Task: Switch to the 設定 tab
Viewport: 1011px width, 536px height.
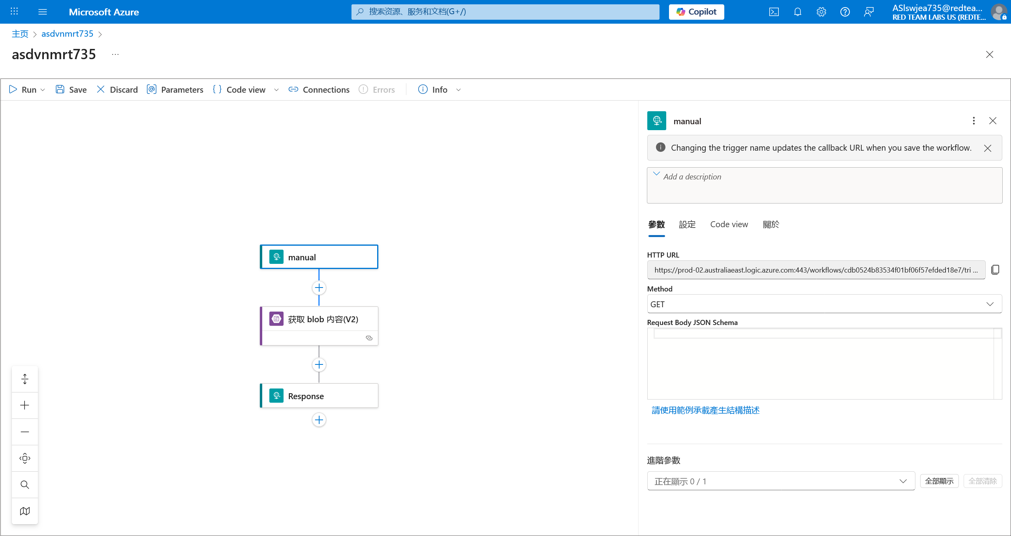Action: point(687,224)
